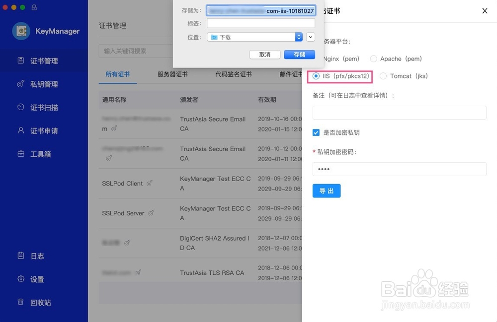Click the 导出 export button
Viewport: 497px width, 322px height.
point(327,191)
